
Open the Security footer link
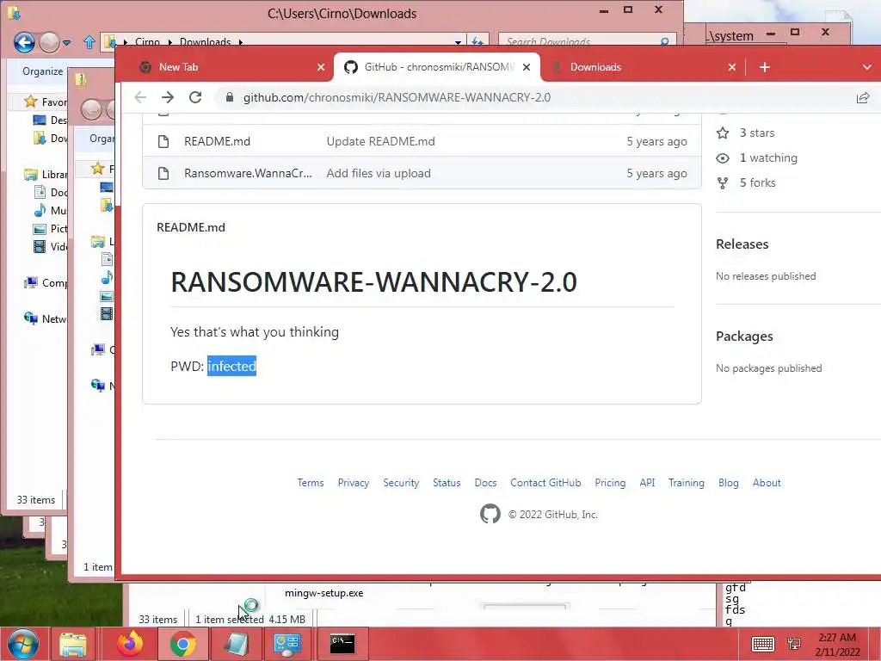point(401,483)
